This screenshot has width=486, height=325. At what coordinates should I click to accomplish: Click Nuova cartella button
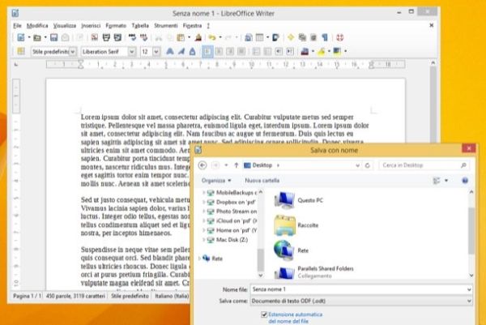(262, 181)
